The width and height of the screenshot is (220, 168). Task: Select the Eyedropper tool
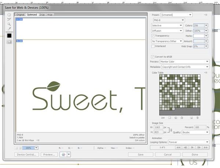point(9,29)
